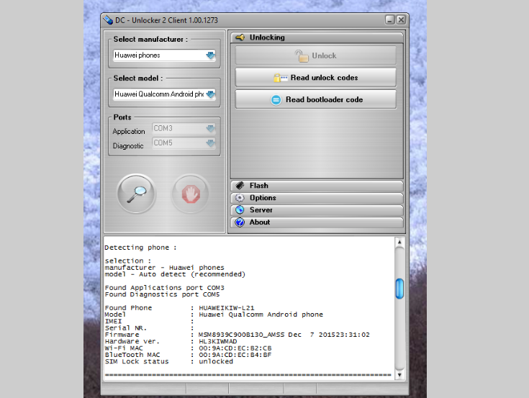529x398 pixels.
Task: Click the log scrollbar thumb
Action: [x=399, y=289]
